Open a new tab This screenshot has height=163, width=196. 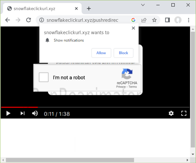point(89,8)
